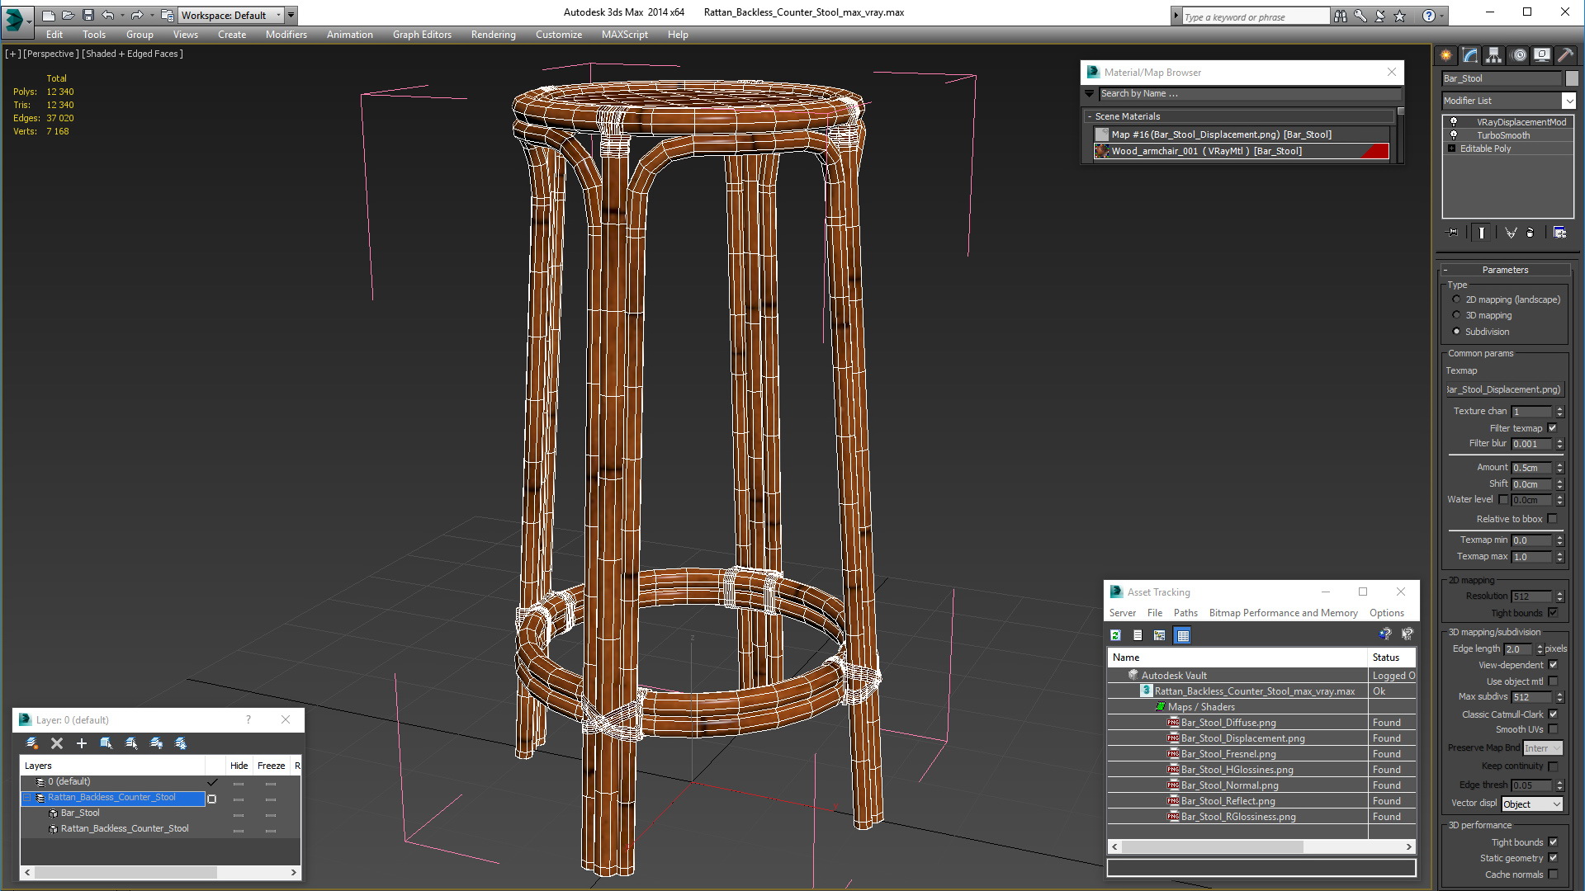Open the Modifier List dropdown
The width and height of the screenshot is (1585, 891).
point(1568,101)
